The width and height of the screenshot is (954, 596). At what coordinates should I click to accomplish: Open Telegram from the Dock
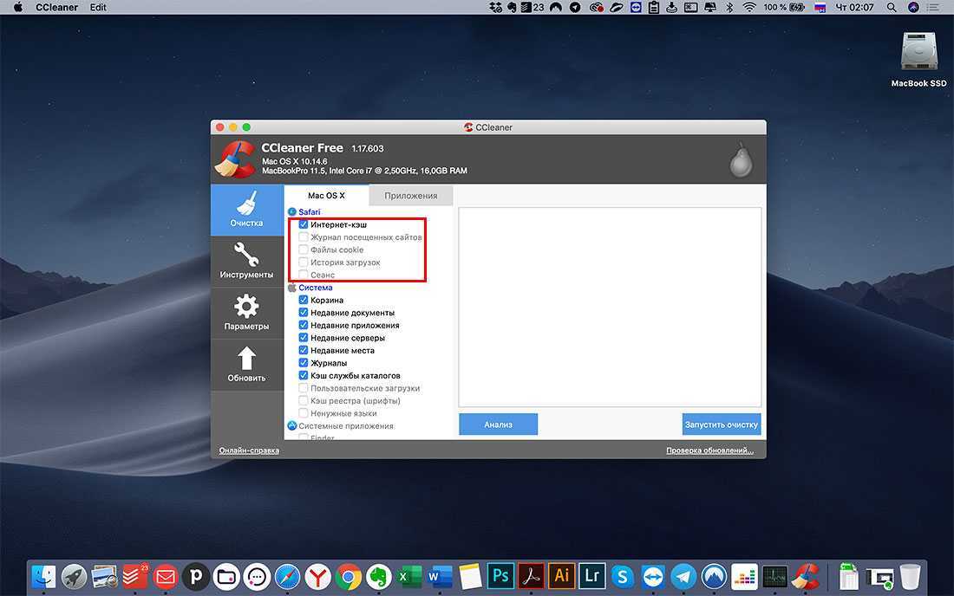[x=683, y=576]
